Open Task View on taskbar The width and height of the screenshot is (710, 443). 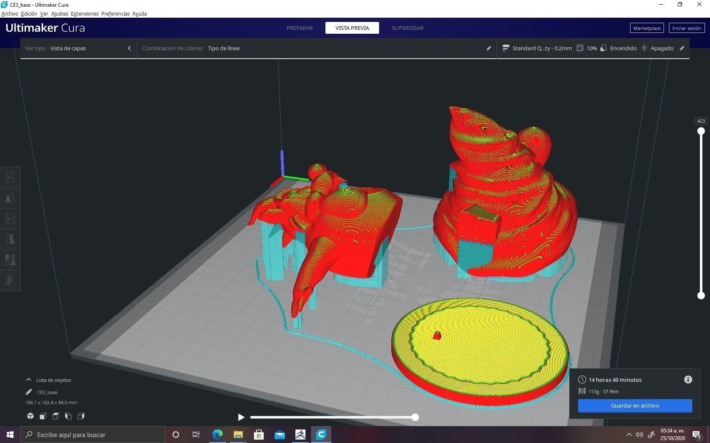click(x=196, y=435)
